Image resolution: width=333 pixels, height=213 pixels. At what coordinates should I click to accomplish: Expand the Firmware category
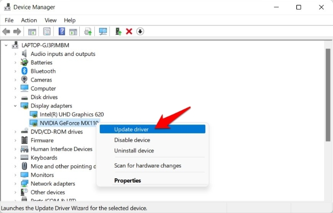pyautogui.click(x=15, y=140)
